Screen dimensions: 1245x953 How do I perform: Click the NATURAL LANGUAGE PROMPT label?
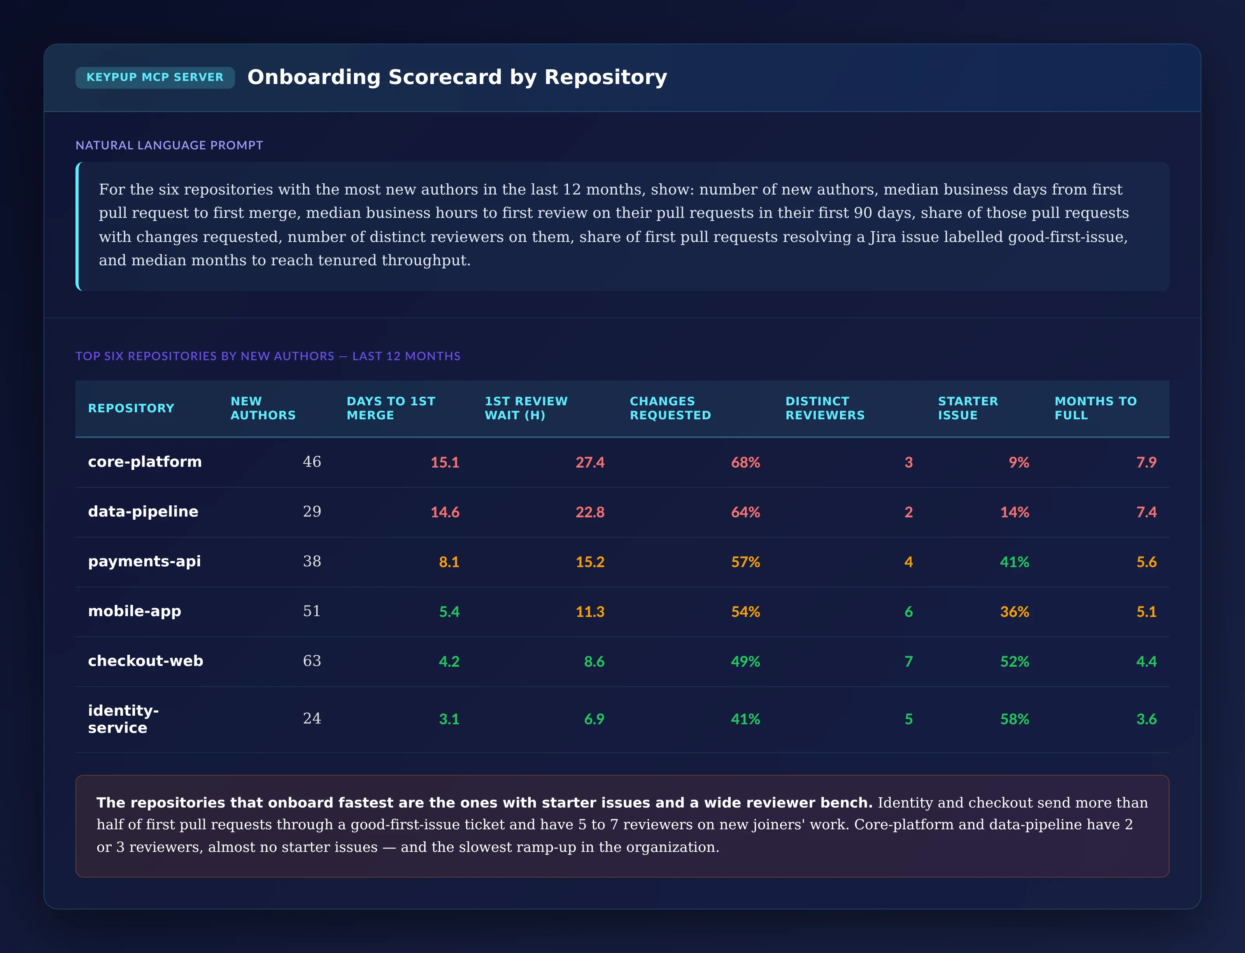point(169,145)
